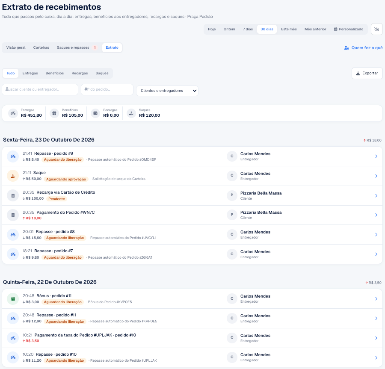Filter the statement by Benefícios
Screen dimensions: 385x369
pyautogui.click(x=55, y=73)
